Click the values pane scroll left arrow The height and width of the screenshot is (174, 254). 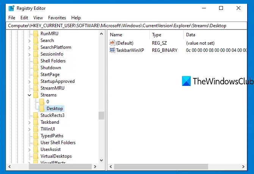(111, 166)
